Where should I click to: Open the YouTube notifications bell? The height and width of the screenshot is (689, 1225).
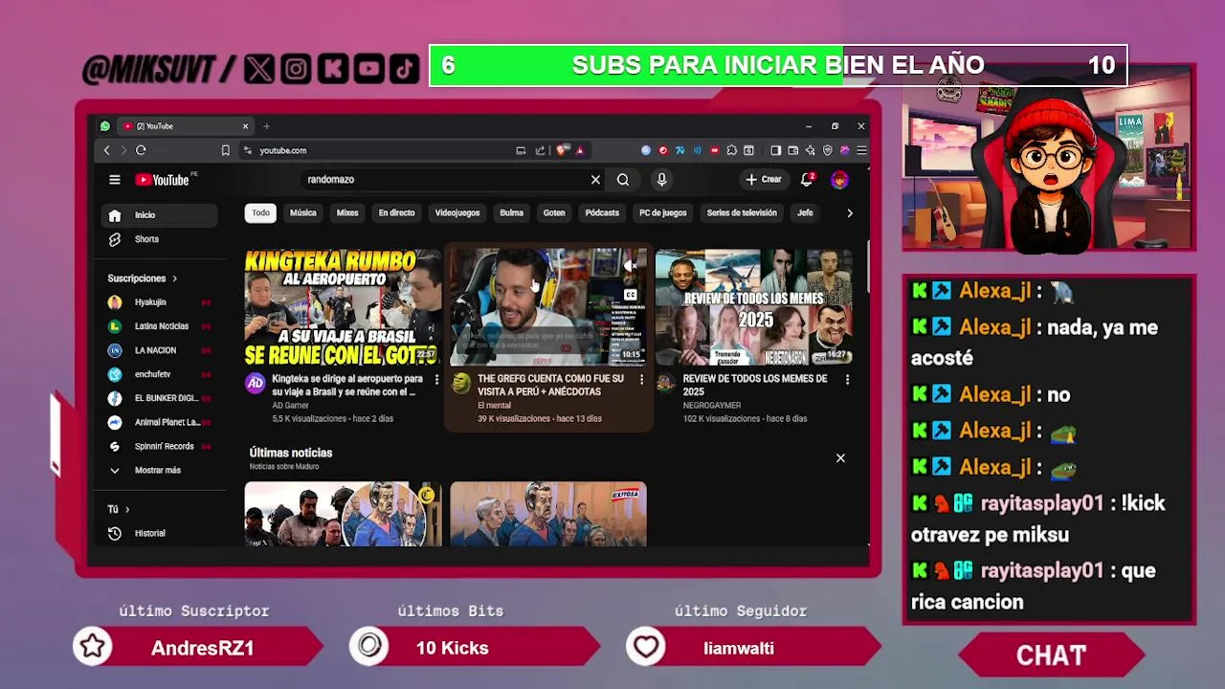[807, 180]
